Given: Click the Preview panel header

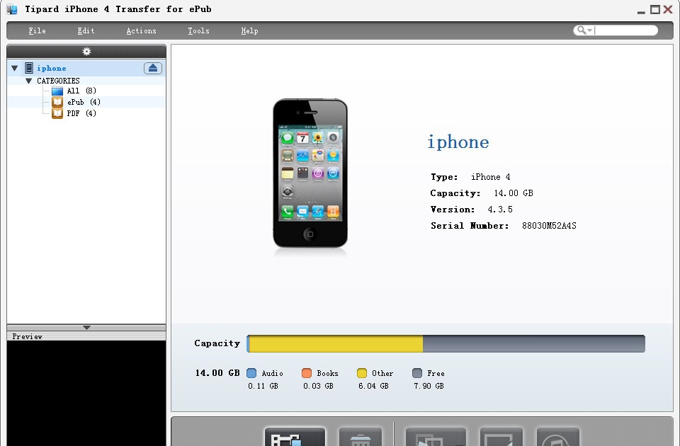Looking at the screenshot, I should (x=86, y=336).
